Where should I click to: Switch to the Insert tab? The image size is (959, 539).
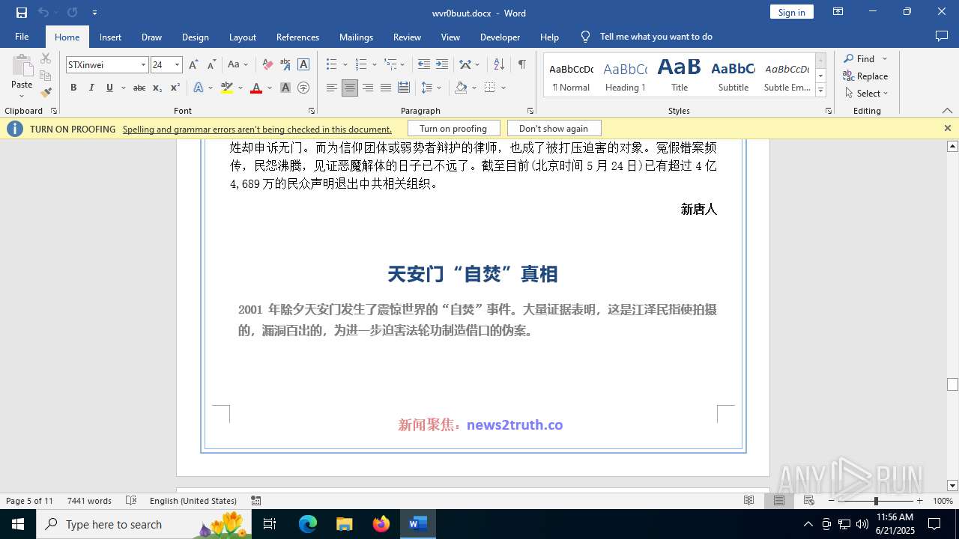point(110,37)
